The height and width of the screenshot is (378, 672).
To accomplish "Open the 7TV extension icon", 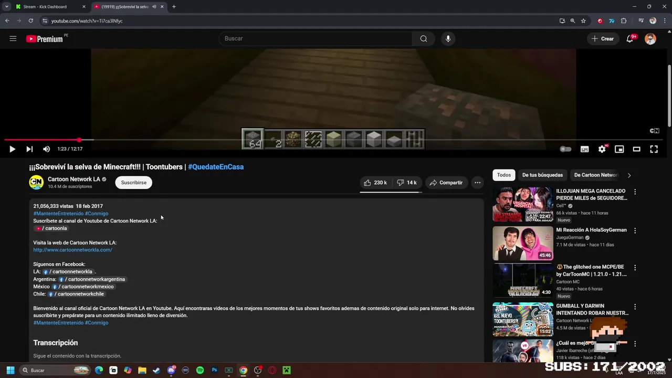I will coord(612,21).
